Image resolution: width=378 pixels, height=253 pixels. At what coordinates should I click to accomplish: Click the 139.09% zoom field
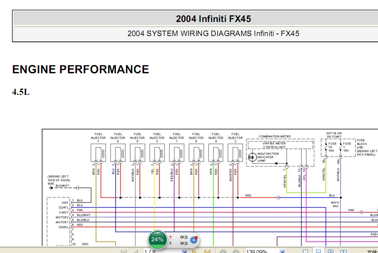pos(262,251)
